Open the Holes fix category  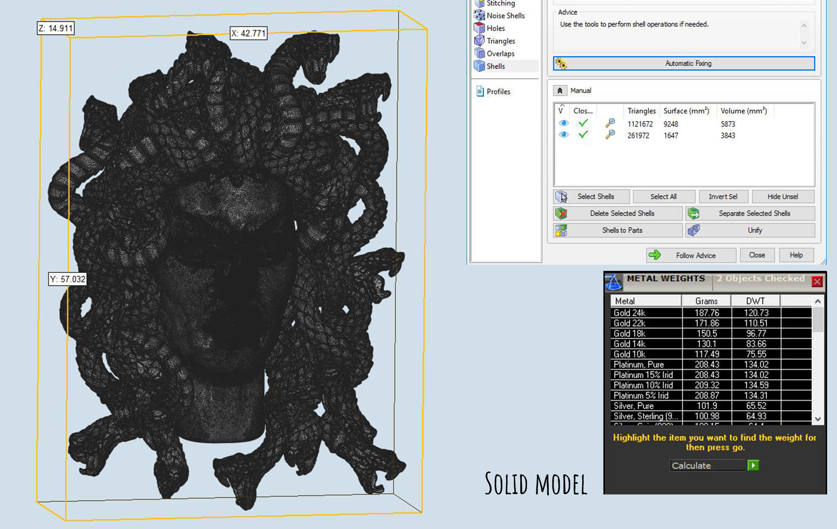pos(496,28)
